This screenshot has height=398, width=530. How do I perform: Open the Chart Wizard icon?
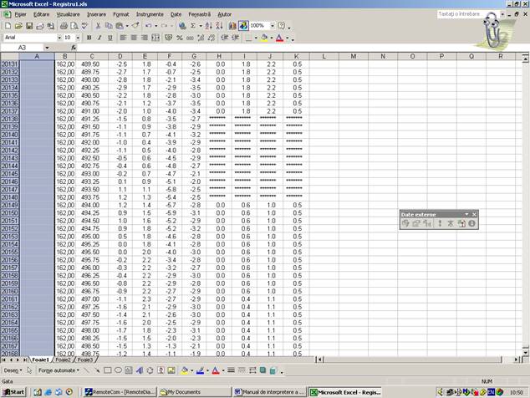pos(232,26)
